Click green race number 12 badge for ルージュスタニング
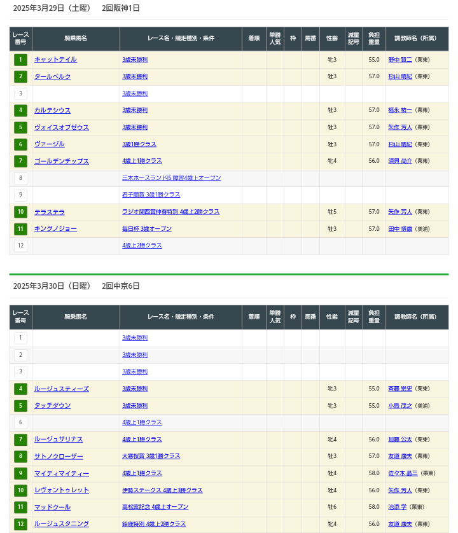Image resolution: width=458 pixels, height=533 pixels. pos(21,524)
